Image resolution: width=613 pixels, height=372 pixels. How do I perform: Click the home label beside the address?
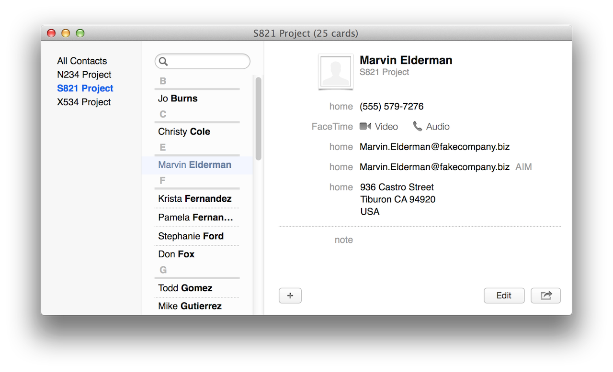pyautogui.click(x=341, y=187)
